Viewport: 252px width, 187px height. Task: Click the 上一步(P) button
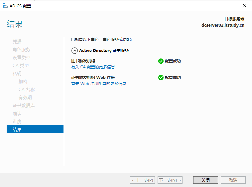[x=142, y=180]
